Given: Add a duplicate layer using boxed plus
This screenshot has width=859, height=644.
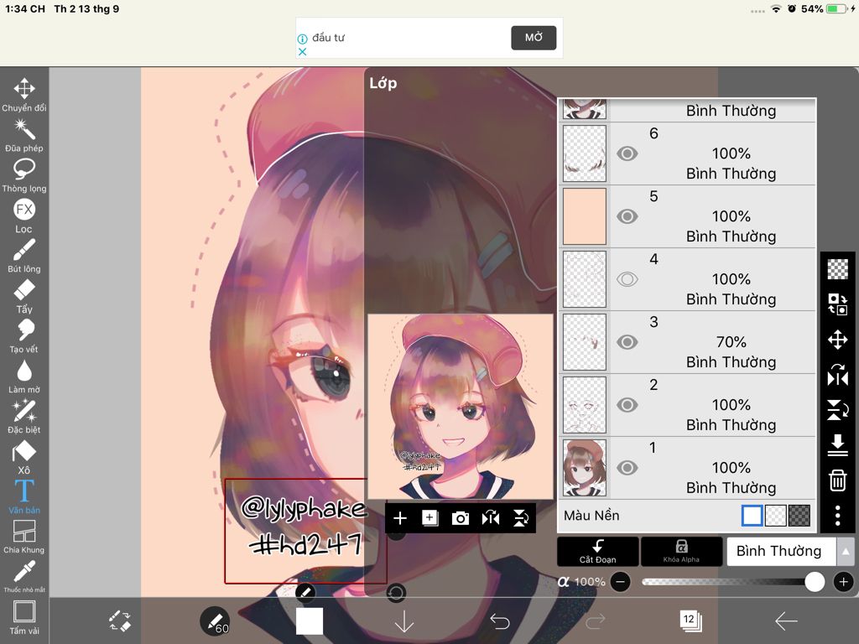Looking at the screenshot, I should (x=430, y=518).
